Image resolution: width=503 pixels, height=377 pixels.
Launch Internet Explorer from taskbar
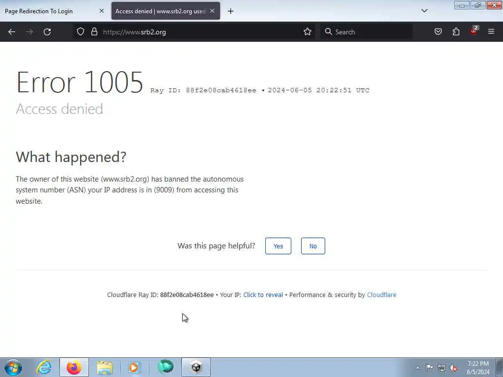[x=44, y=367]
